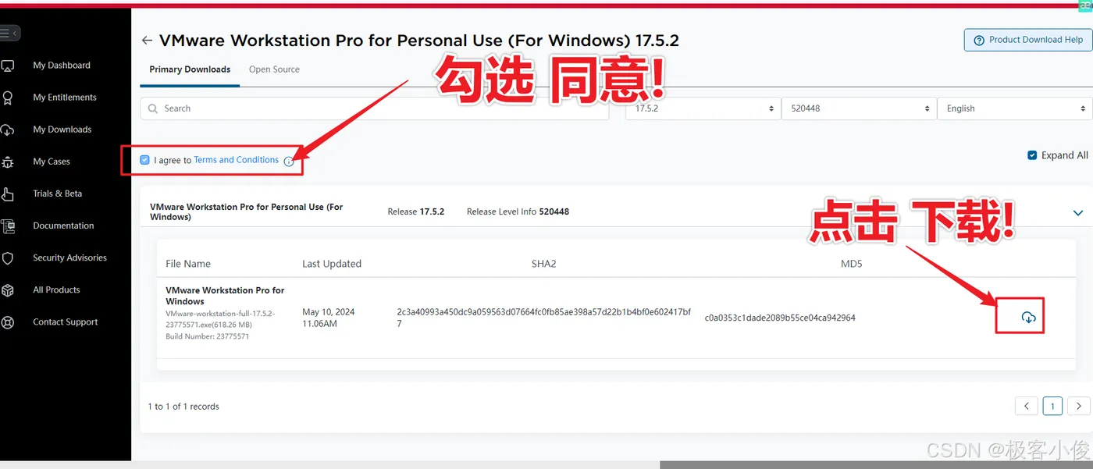Open the 17.5.2 version dropdown
The width and height of the screenshot is (1093, 469).
pyautogui.click(x=703, y=108)
